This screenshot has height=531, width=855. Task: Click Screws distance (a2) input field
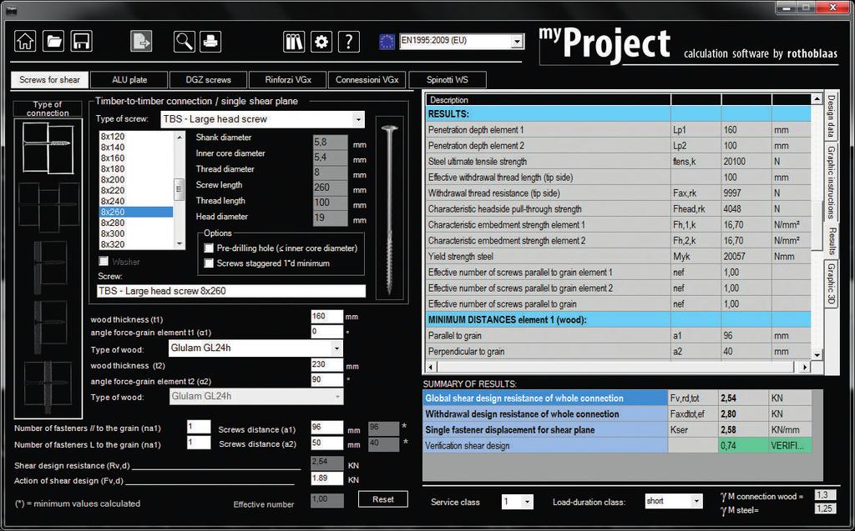(x=326, y=443)
